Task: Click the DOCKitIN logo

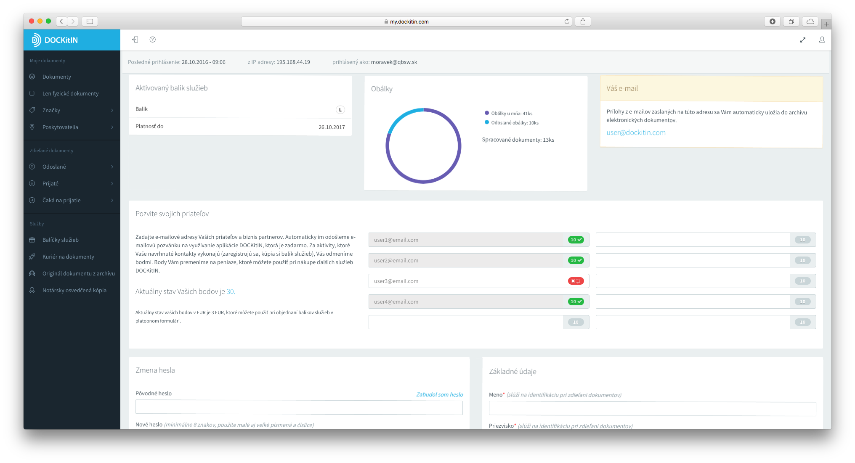Action: tap(55, 40)
